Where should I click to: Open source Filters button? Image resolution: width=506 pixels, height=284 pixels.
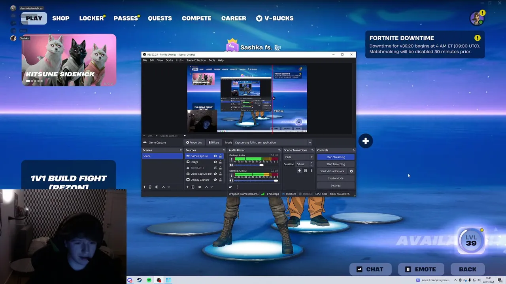pyautogui.click(x=214, y=142)
